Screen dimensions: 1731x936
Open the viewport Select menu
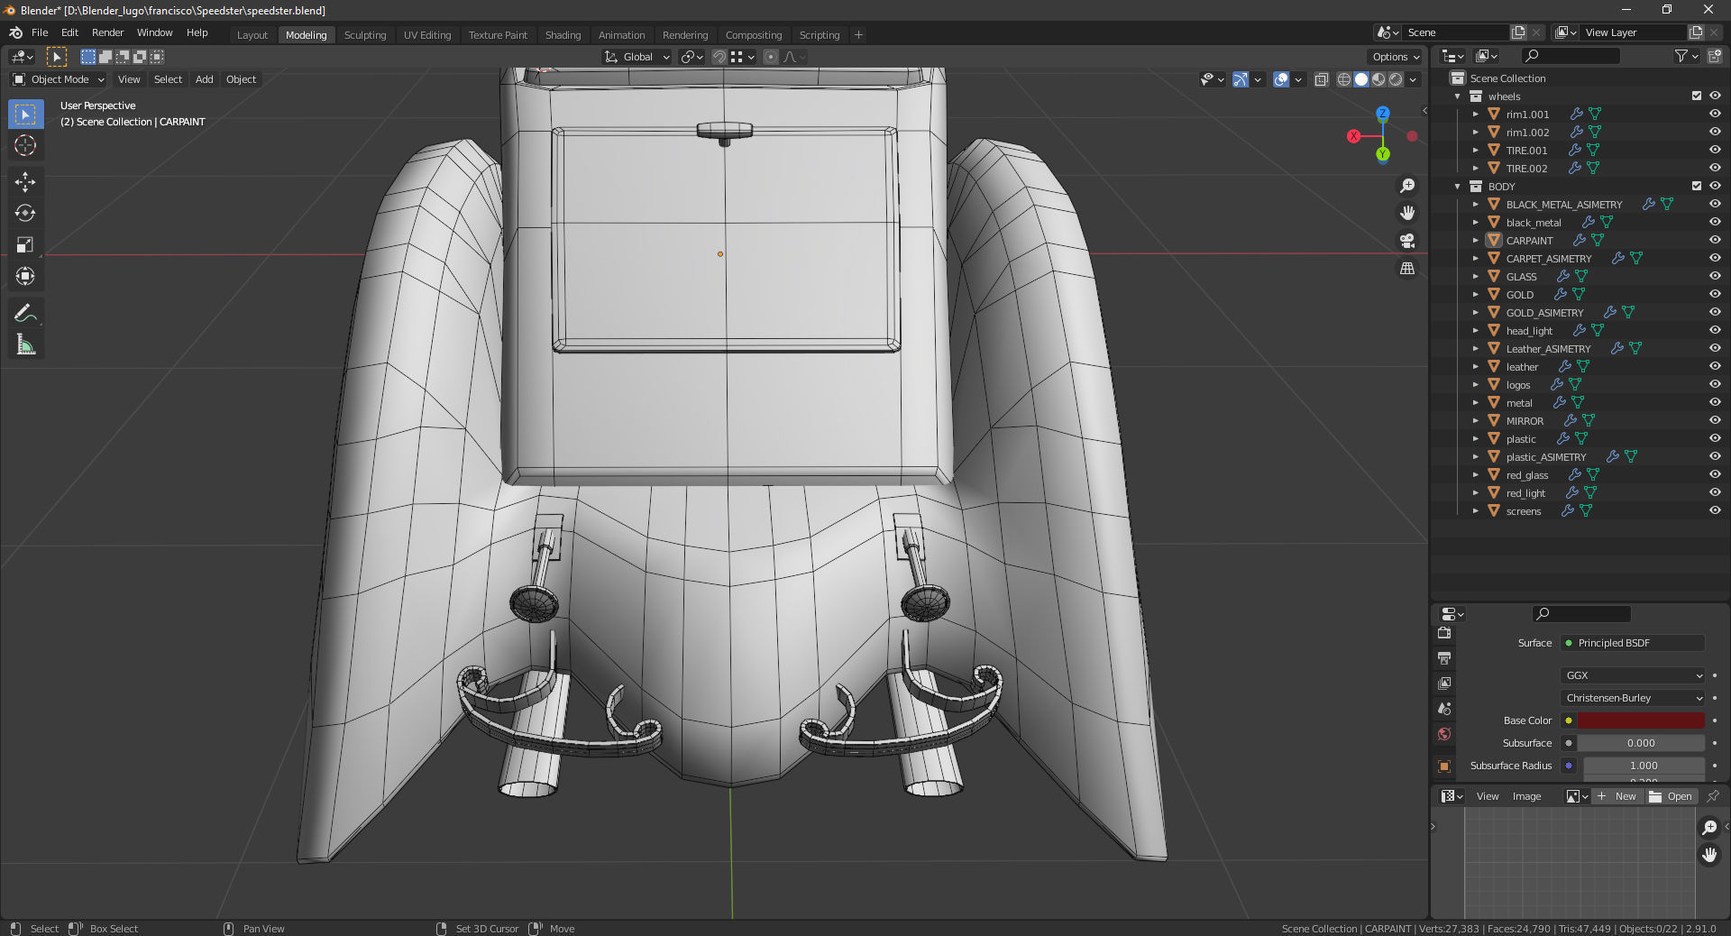click(168, 79)
